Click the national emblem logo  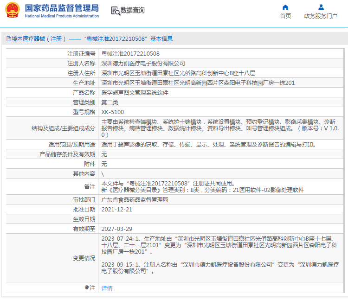(x=13, y=10)
